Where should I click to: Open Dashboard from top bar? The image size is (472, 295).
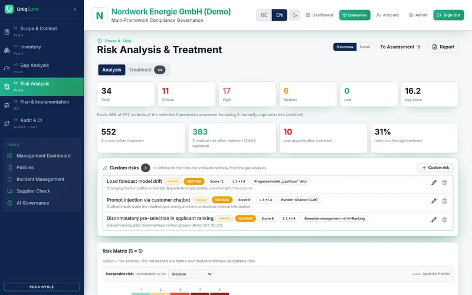[x=320, y=15]
